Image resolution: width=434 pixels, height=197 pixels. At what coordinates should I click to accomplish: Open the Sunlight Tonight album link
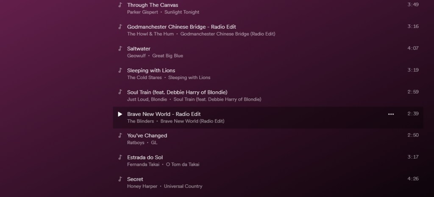click(x=182, y=12)
